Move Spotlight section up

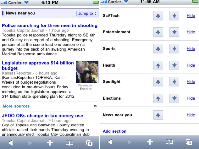(158, 82)
